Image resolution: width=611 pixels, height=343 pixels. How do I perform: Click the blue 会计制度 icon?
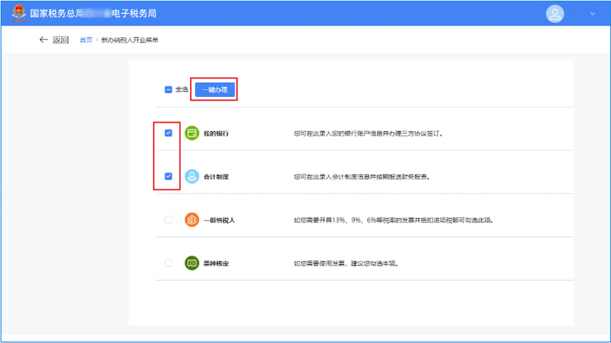coord(192,176)
